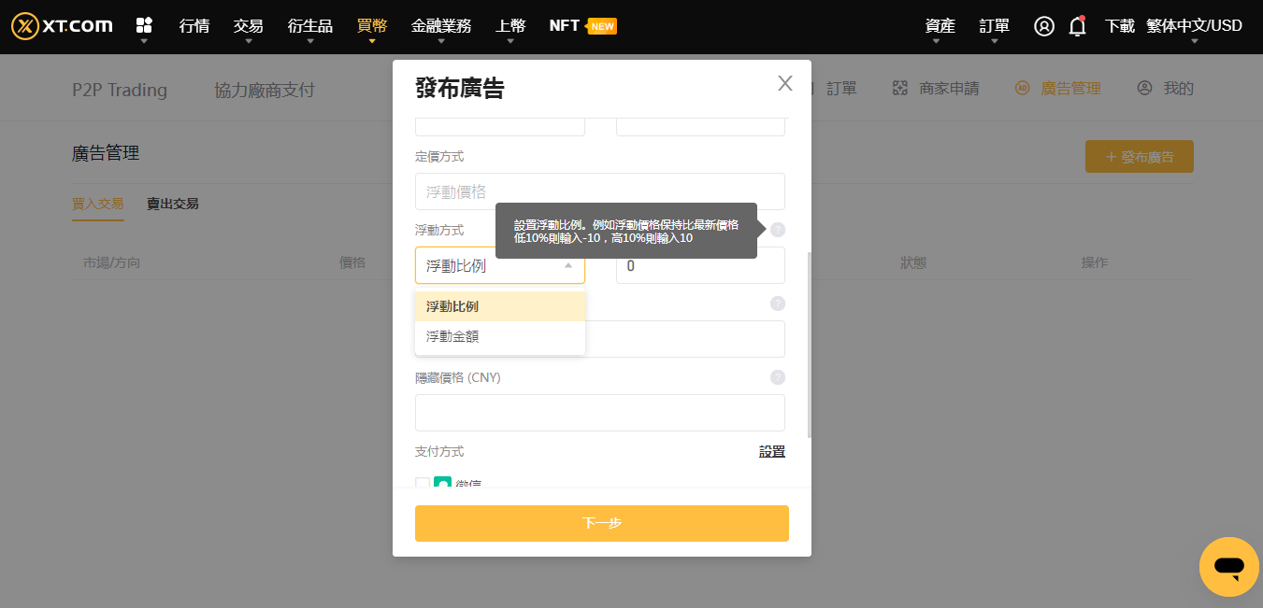Click the 設置 link beside 支付方式

[x=772, y=452]
